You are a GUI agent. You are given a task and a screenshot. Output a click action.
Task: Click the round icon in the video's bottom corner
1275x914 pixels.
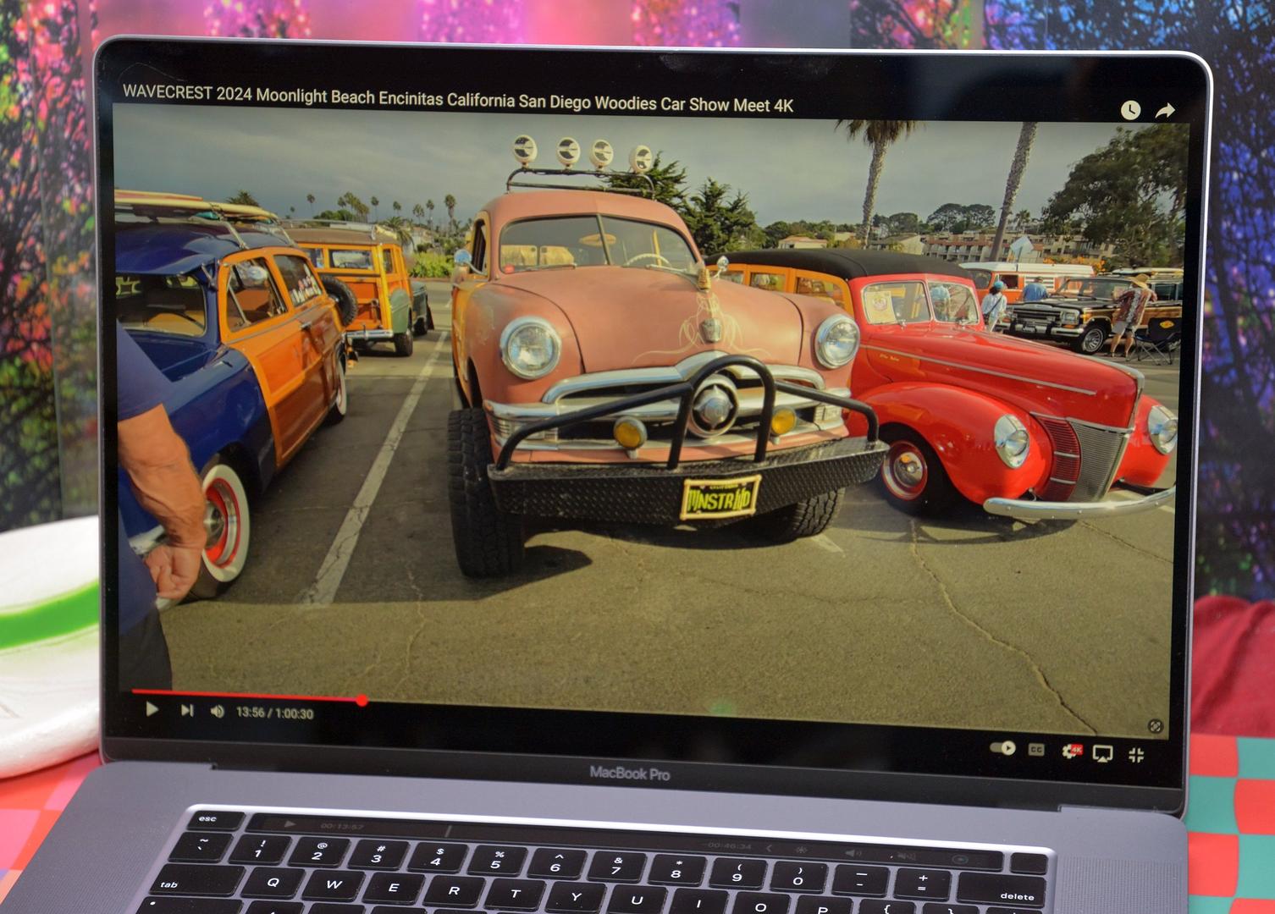click(1155, 726)
